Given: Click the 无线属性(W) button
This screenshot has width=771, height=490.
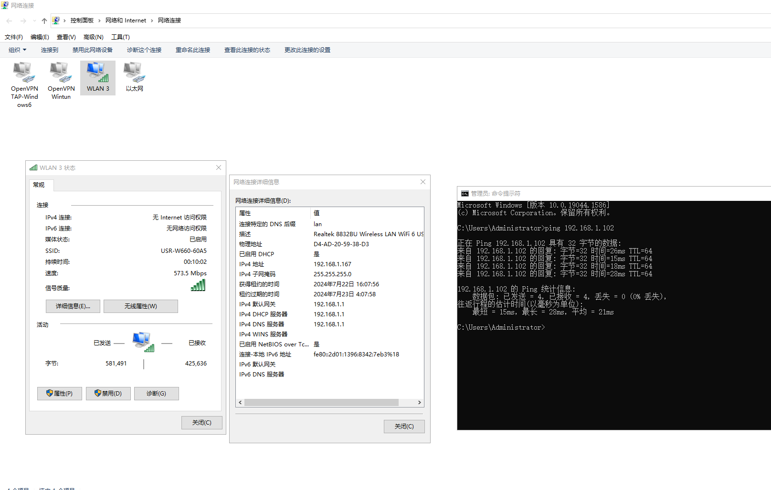Looking at the screenshot, I should coord(140,306).
